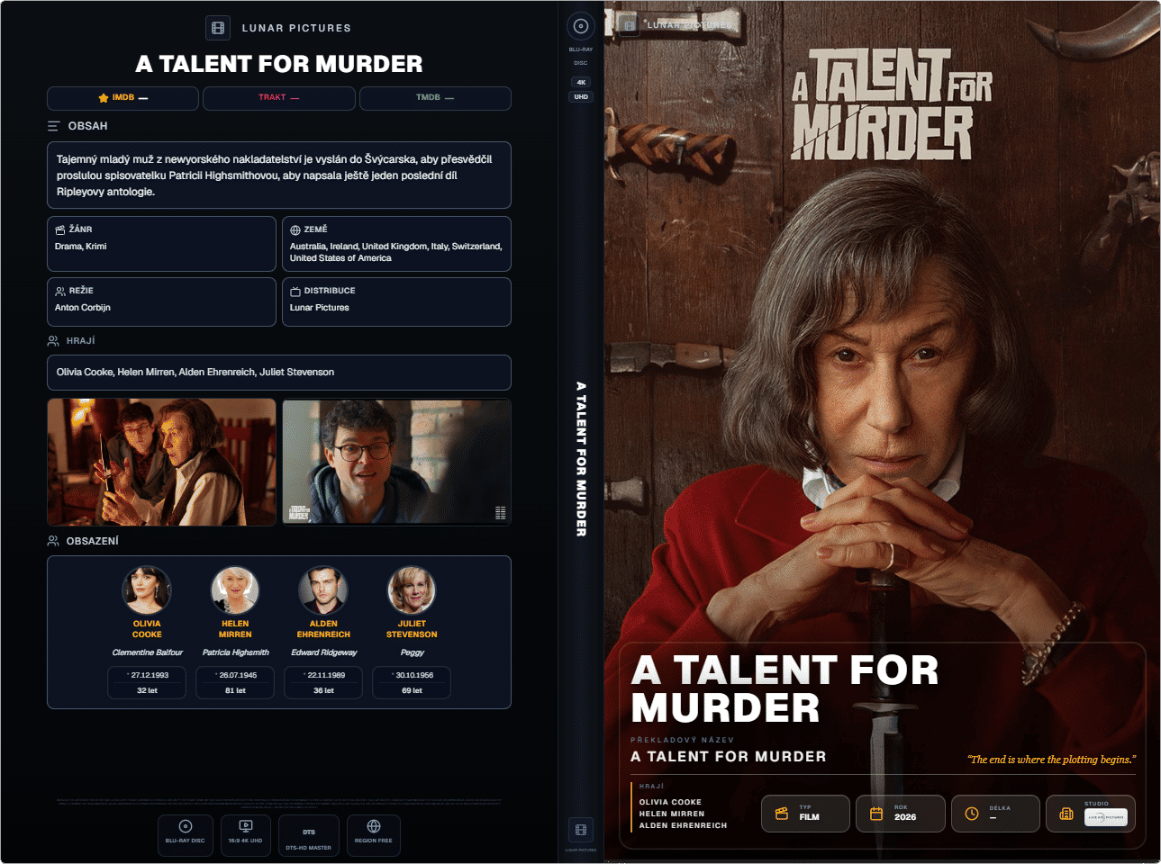Click the HRAJÍ cast names list box

[x=279, y=373]
